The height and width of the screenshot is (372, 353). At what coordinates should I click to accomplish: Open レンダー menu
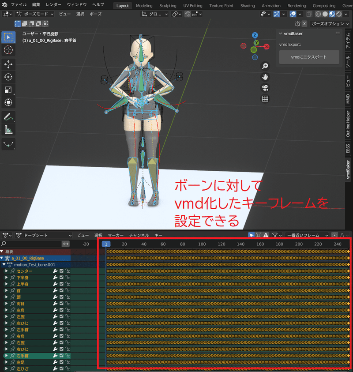54,4
